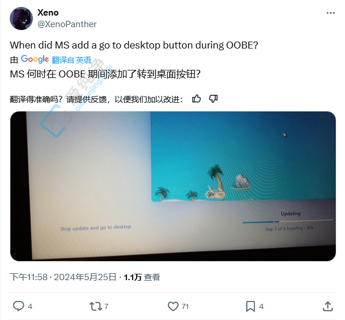Click the retweet count 7
The height and width of the screenshot is (320, 345).
tap(106, 306)
